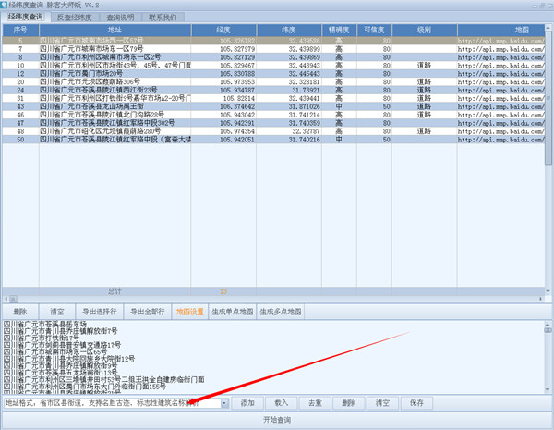Image resolution: width=554 pixels, height=430 pixels.
Task: Click the 去重 button
Action: click(x=315, y=403)
